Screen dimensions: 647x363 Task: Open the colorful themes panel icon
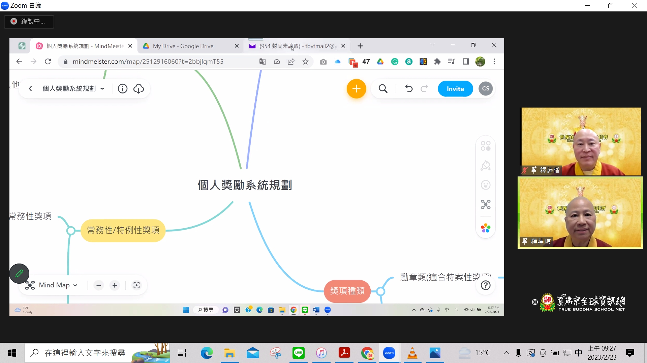pyautogui.click(x=485, y=229)
